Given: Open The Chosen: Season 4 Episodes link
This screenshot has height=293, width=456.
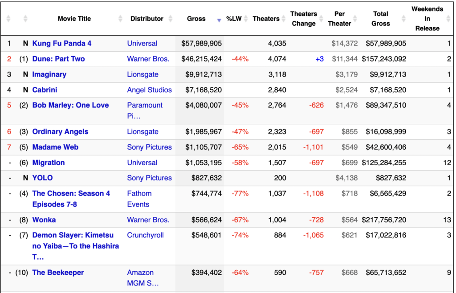Looking at the screenshot, I should click(71, 199).
